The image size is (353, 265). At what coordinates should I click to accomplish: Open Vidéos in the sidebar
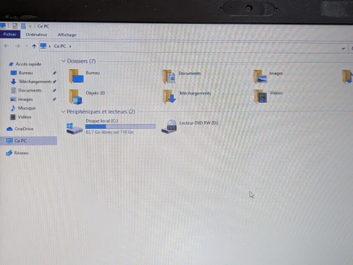(x=24, y=117)
